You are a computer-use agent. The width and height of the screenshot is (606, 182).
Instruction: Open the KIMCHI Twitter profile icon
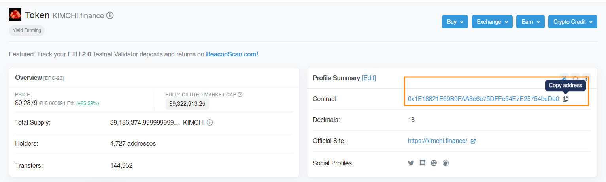click(x=411, y=163)
